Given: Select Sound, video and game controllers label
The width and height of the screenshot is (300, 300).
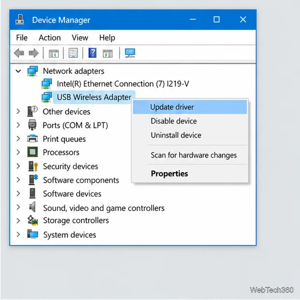Looking at the screenshot, I should (x=104, y=208).
